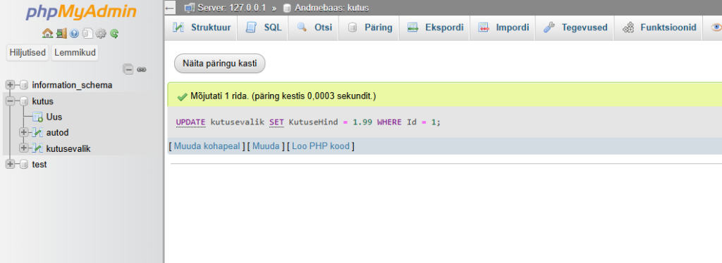Click the Näita päringu kasti button
Screen dimensions: 722x263
220,64
